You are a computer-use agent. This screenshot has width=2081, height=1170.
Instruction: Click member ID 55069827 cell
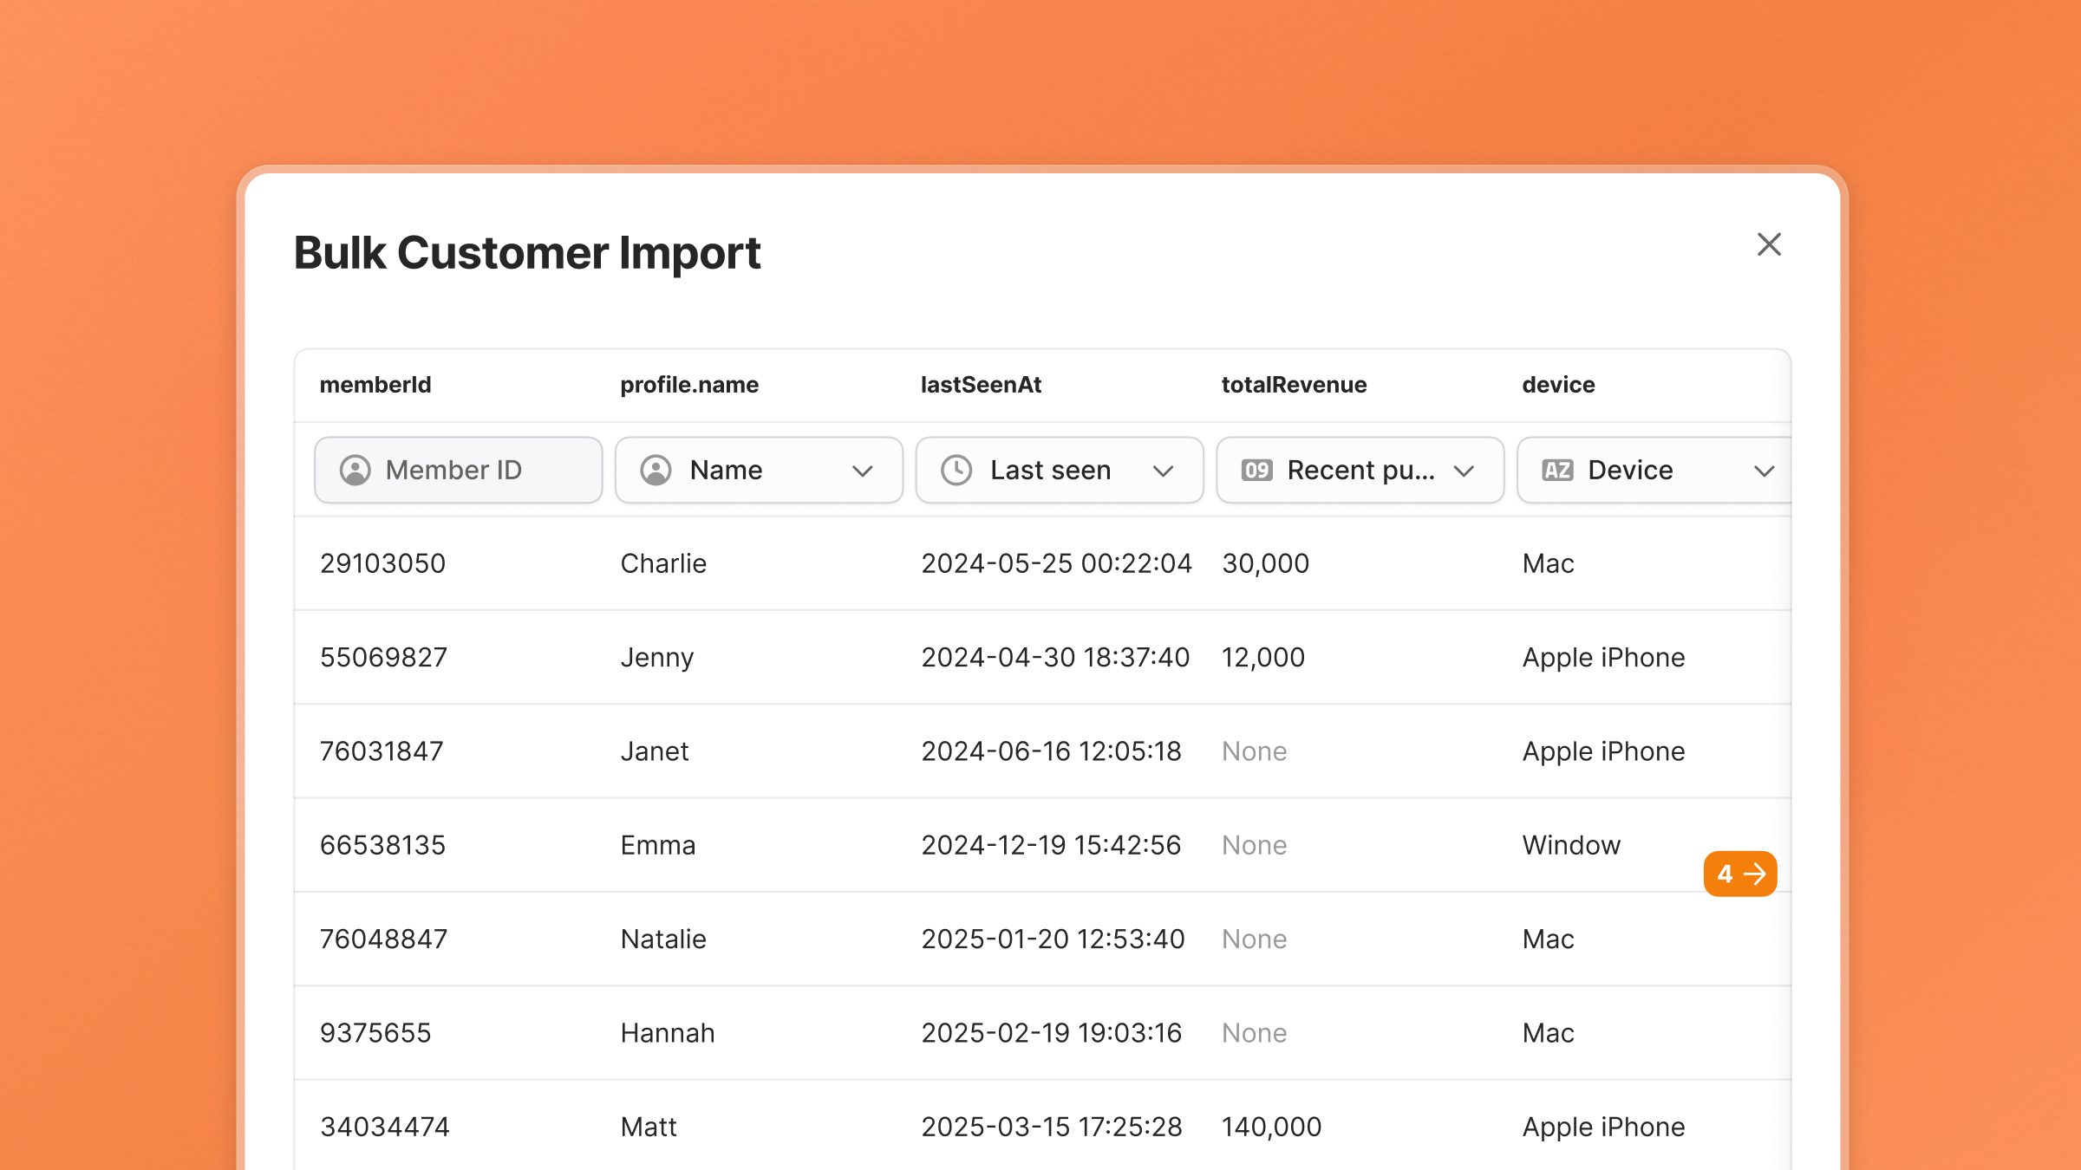click(x=383, y=657)
